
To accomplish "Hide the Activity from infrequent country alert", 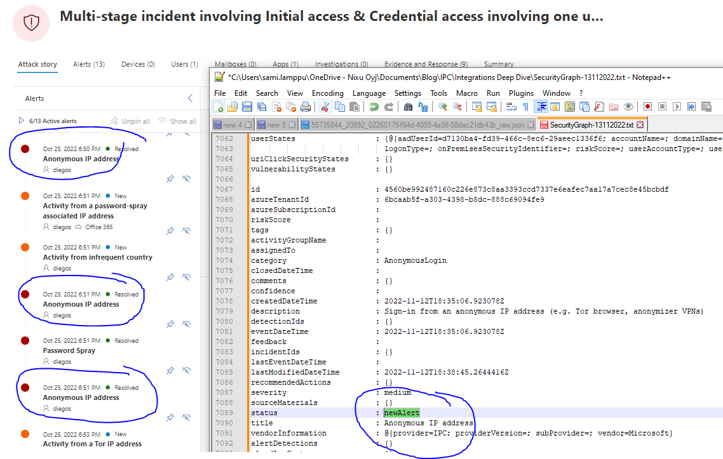I will tap(186, 277).
